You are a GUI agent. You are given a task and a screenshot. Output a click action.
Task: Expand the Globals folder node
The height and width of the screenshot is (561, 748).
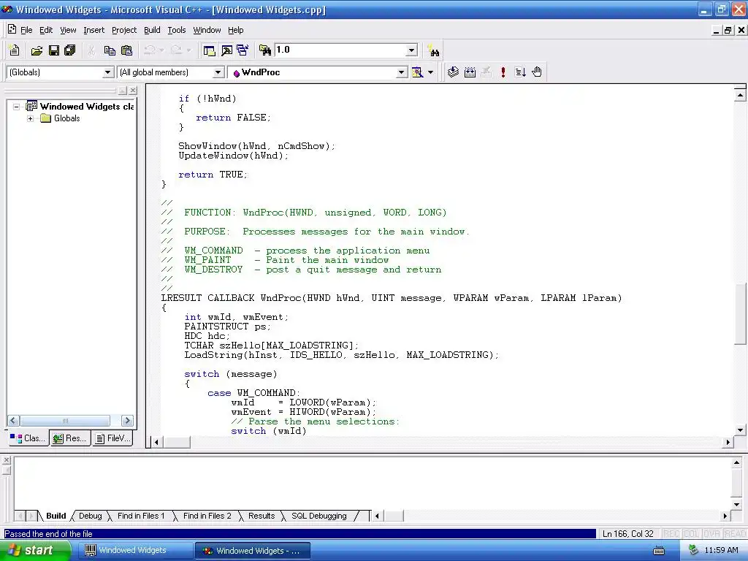pyautogui.click(x=31, y=118)
